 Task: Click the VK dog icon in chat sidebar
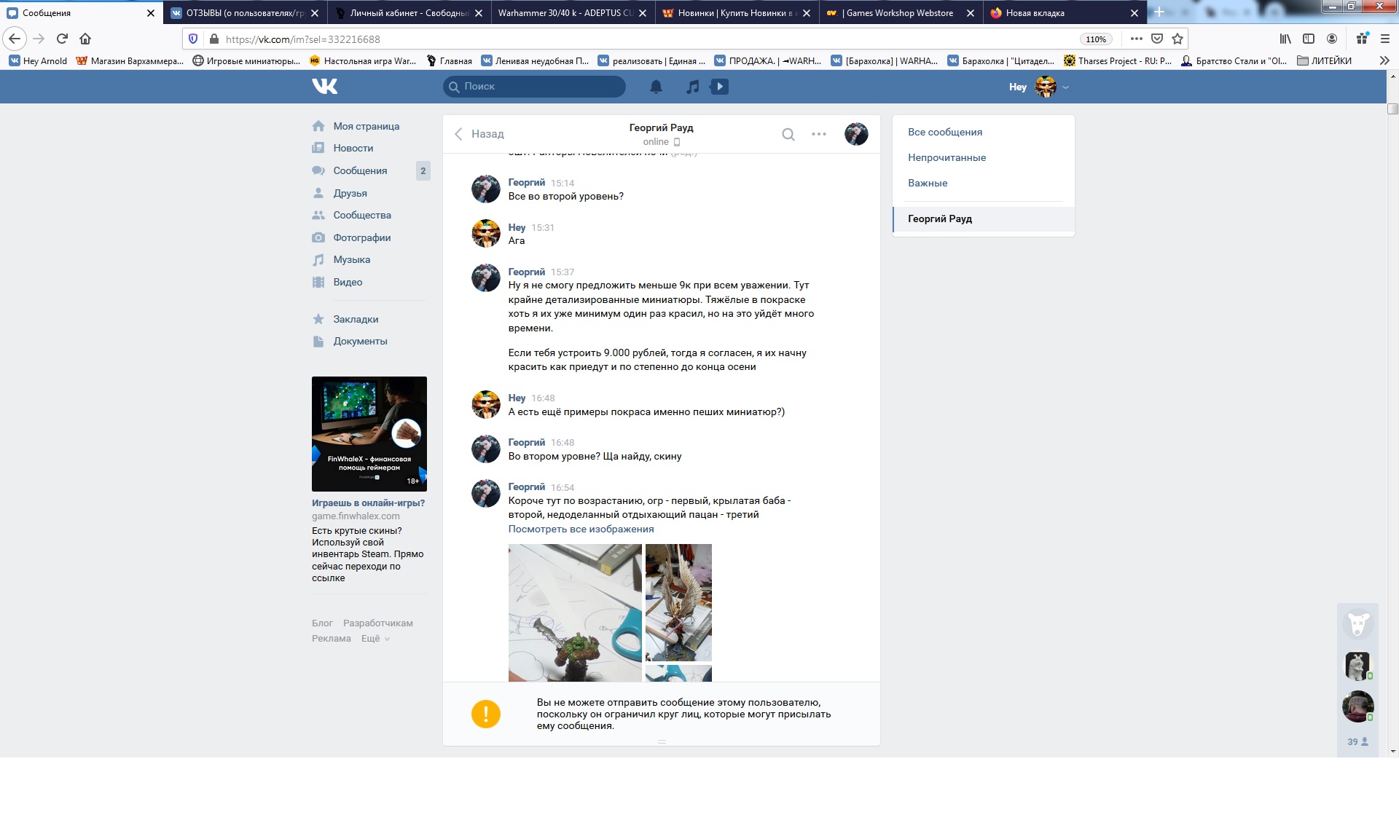click(1357, 624)
